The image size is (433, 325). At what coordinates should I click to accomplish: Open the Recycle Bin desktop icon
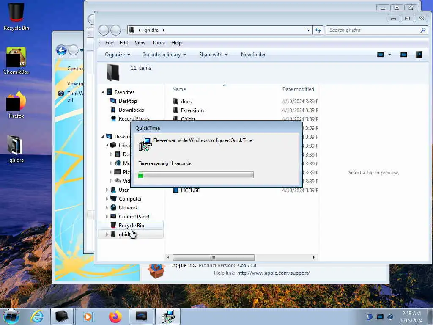(16, 17)
